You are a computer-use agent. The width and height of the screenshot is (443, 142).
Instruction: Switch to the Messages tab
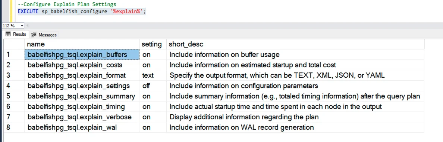[x=44, y=35]
